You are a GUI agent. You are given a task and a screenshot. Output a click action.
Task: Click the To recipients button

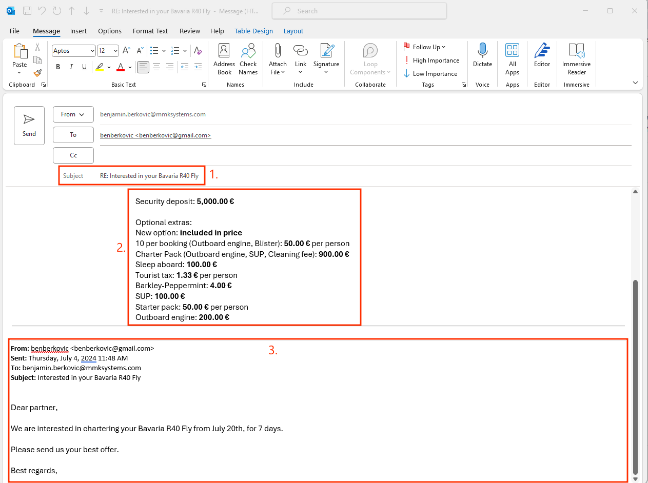tap(73, 135)
